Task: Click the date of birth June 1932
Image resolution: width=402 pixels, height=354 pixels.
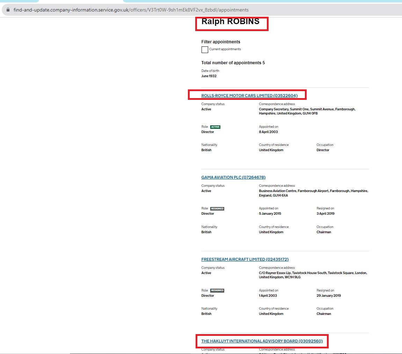Action: click(209, 76)
